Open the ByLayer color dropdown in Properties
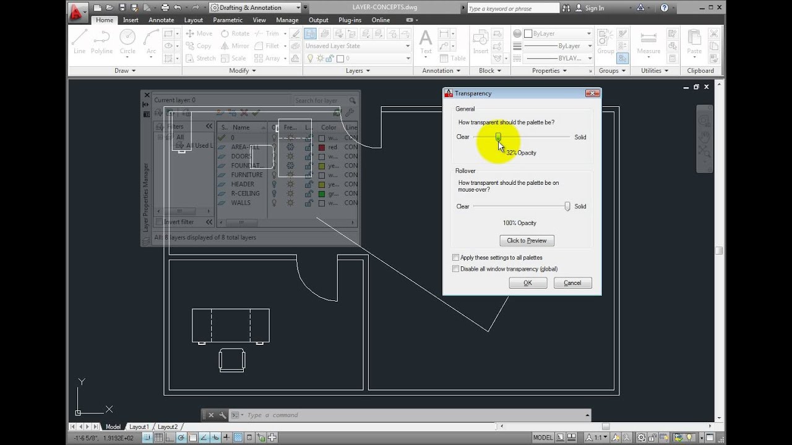Image resolution: width=792 pixels, height=445 pixels. [x=558, y=33]
